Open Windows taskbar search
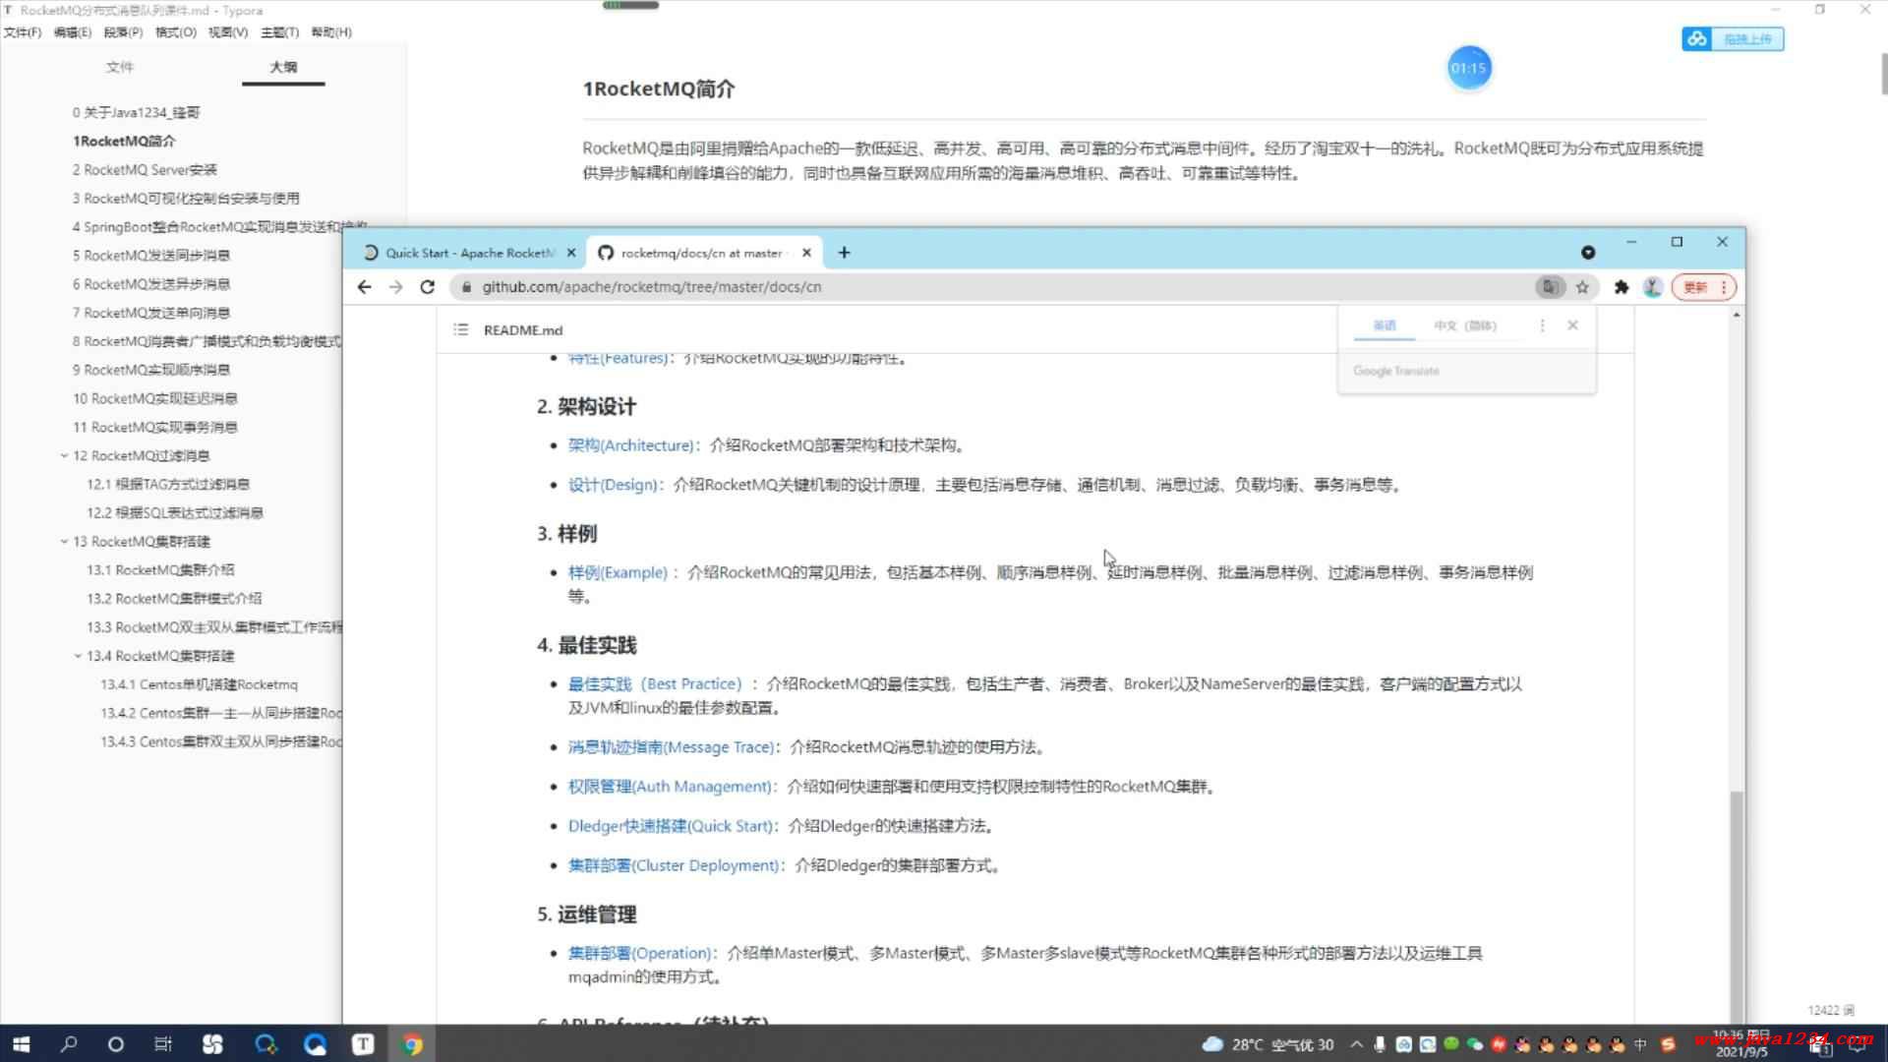The width and height of the screenshot is (1888, 1062). [x=68, y=1044]
